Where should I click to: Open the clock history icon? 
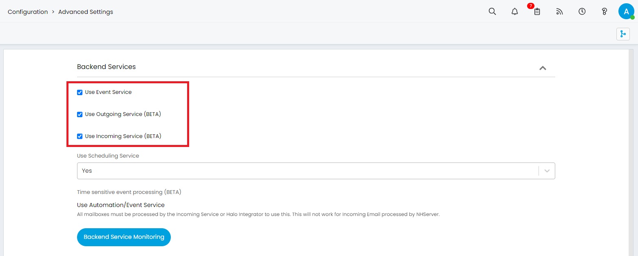coord(582,11)
